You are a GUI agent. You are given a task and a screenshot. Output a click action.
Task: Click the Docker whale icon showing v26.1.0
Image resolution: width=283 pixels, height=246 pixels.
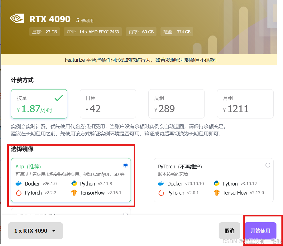tap(19, 184)
